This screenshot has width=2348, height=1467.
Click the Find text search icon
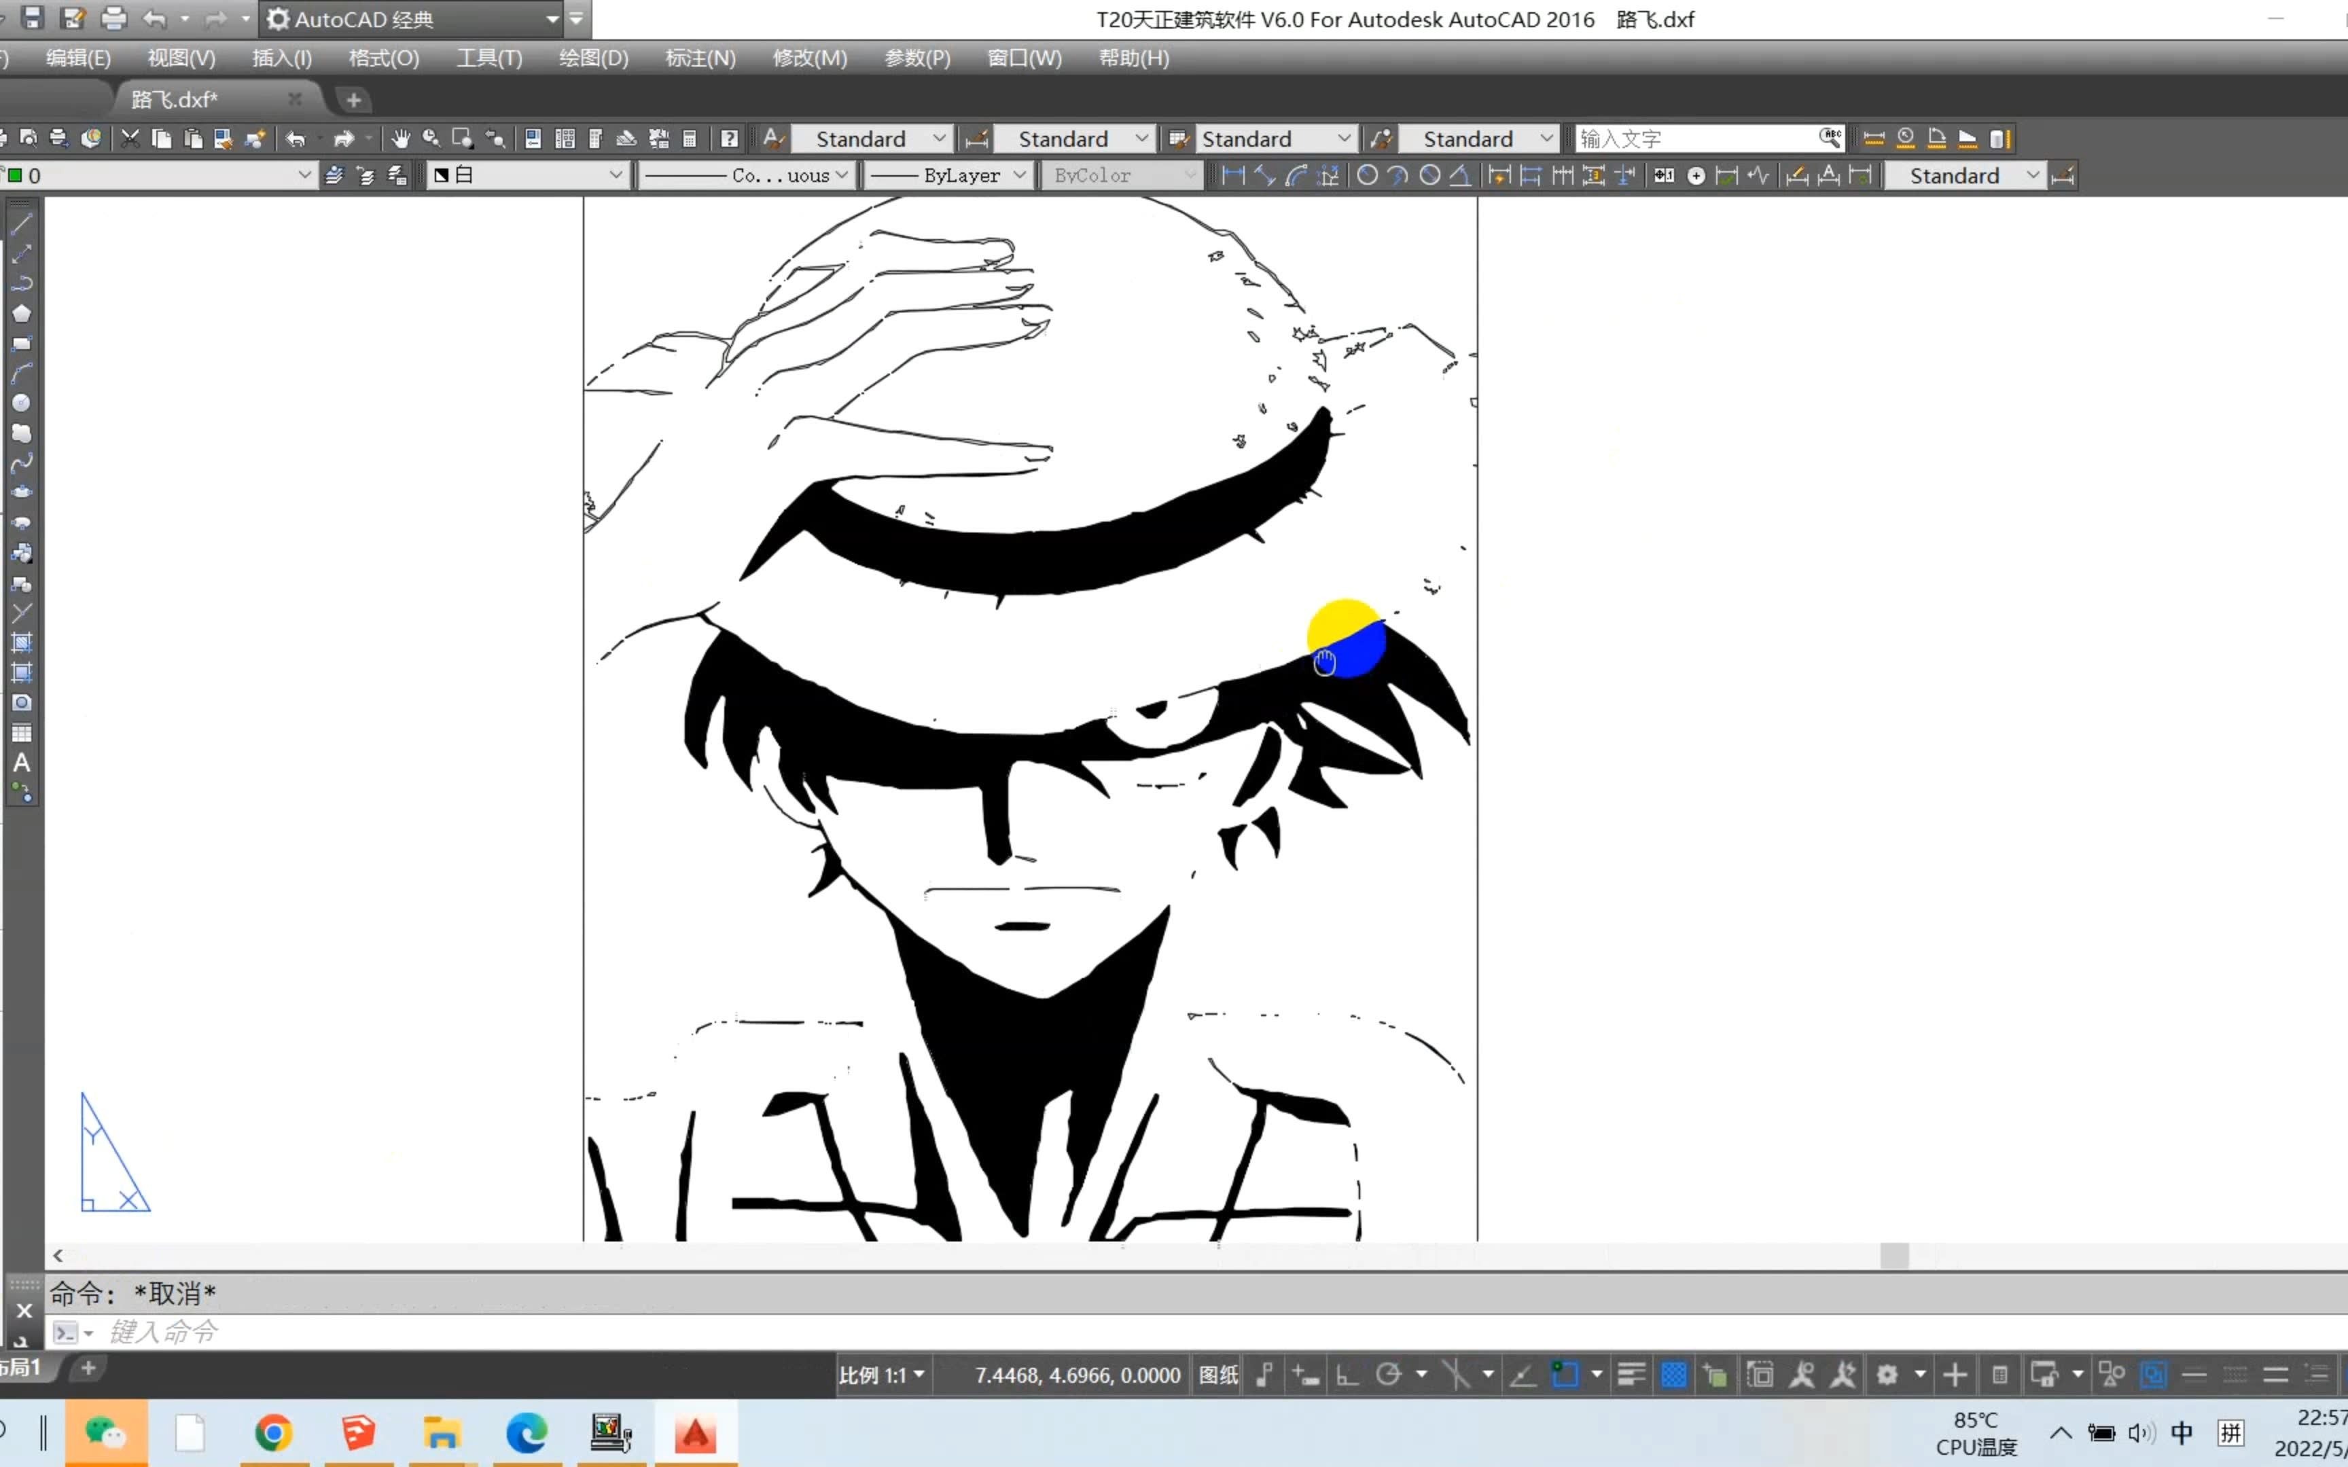(x=1830, y=139)
